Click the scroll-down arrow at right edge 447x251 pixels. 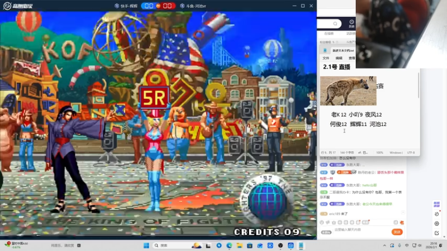click(444, 236)
